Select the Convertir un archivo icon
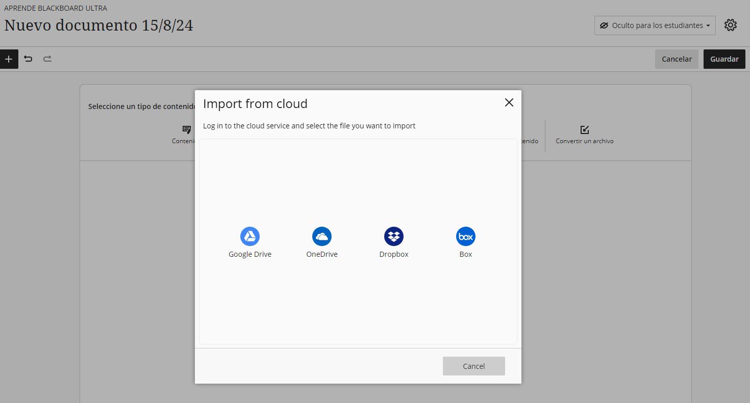This screenshot has height=403, width=750. 585,130
